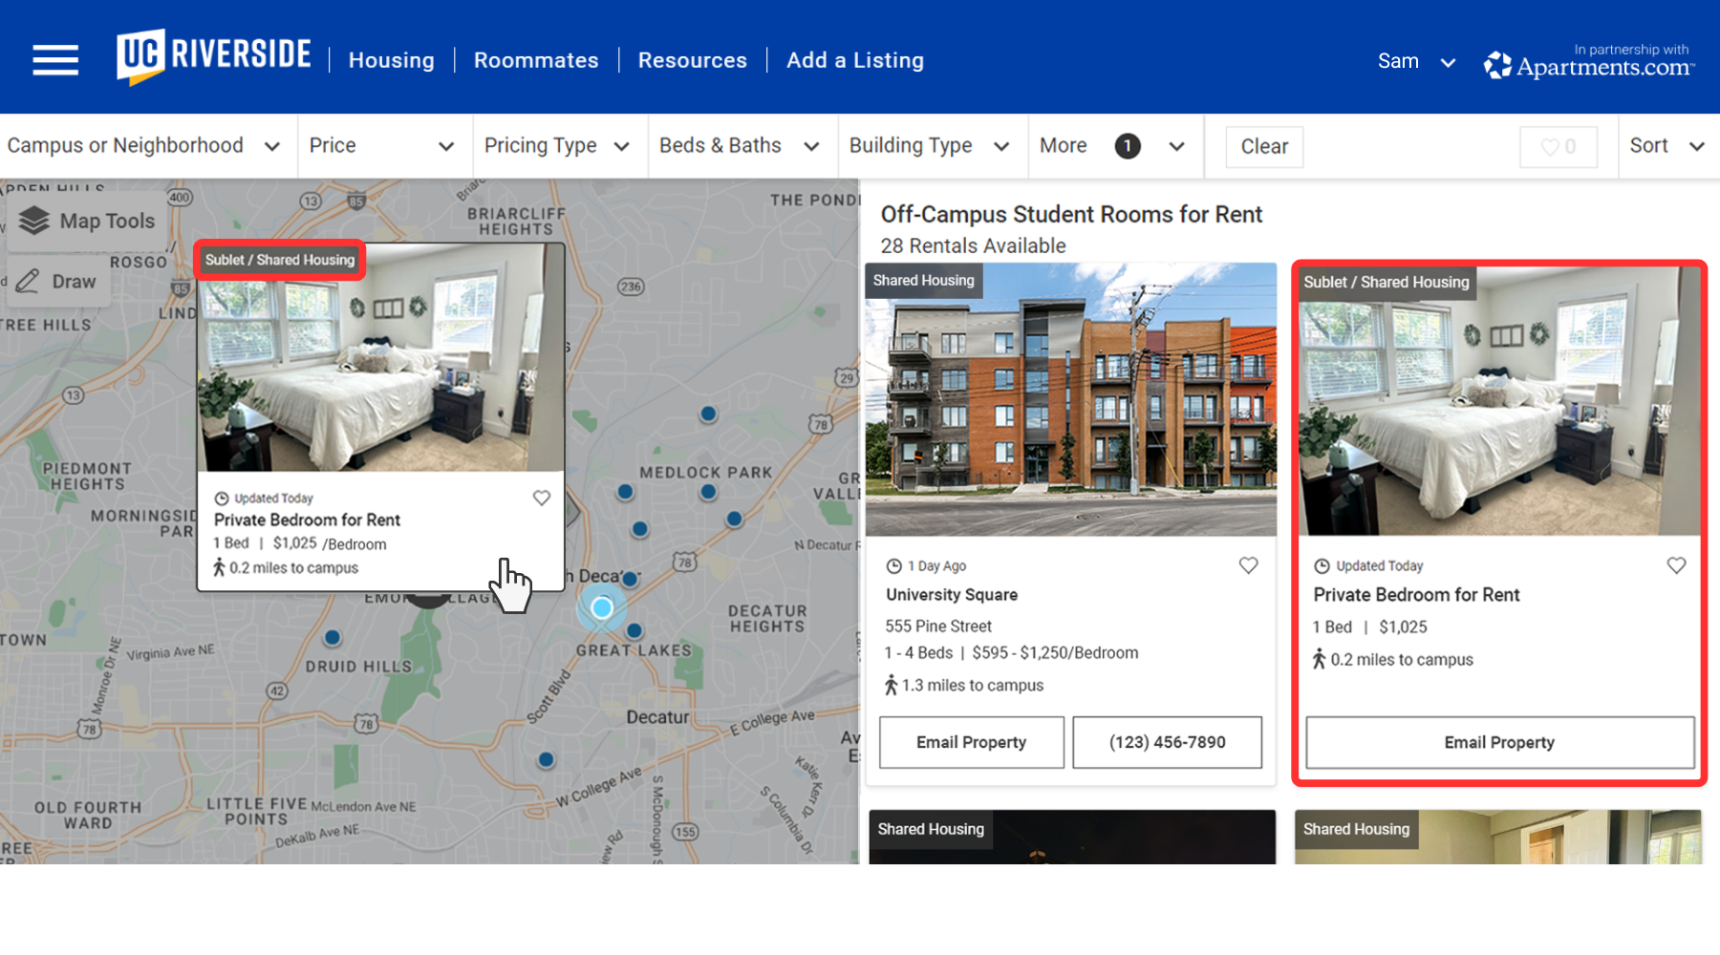This screenshot has height=955, width=1720.
Task: Expand the Sam account dropdown
Action: [x=1416, y=61]
